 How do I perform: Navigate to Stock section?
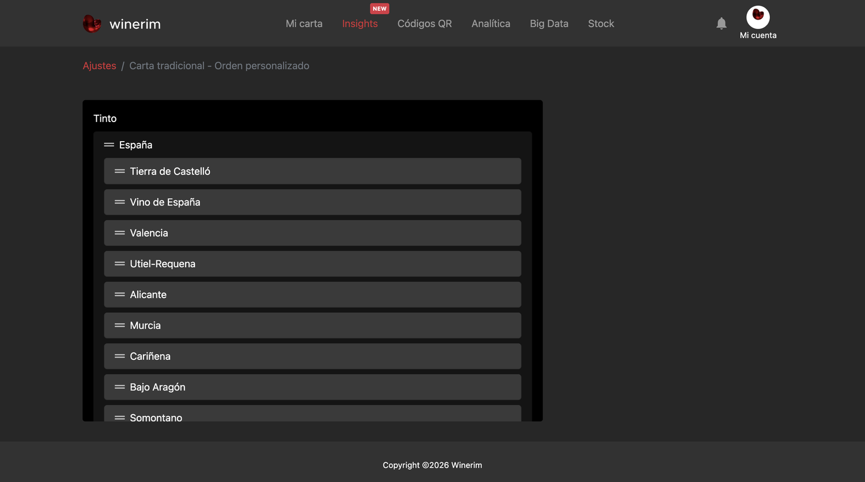(x=601, y=24)
